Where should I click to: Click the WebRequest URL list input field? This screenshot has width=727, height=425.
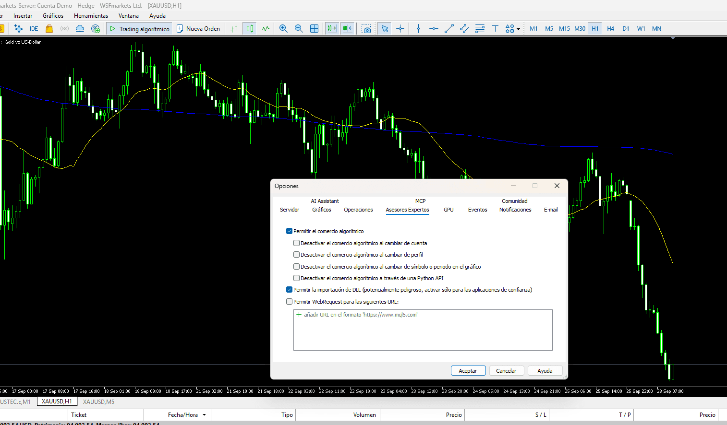(423, 330)
